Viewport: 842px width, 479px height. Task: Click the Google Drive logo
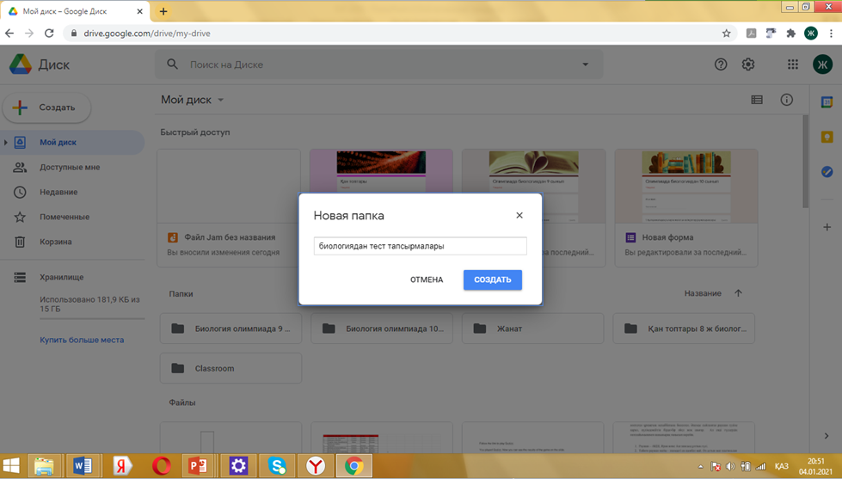tap(20, 64)
